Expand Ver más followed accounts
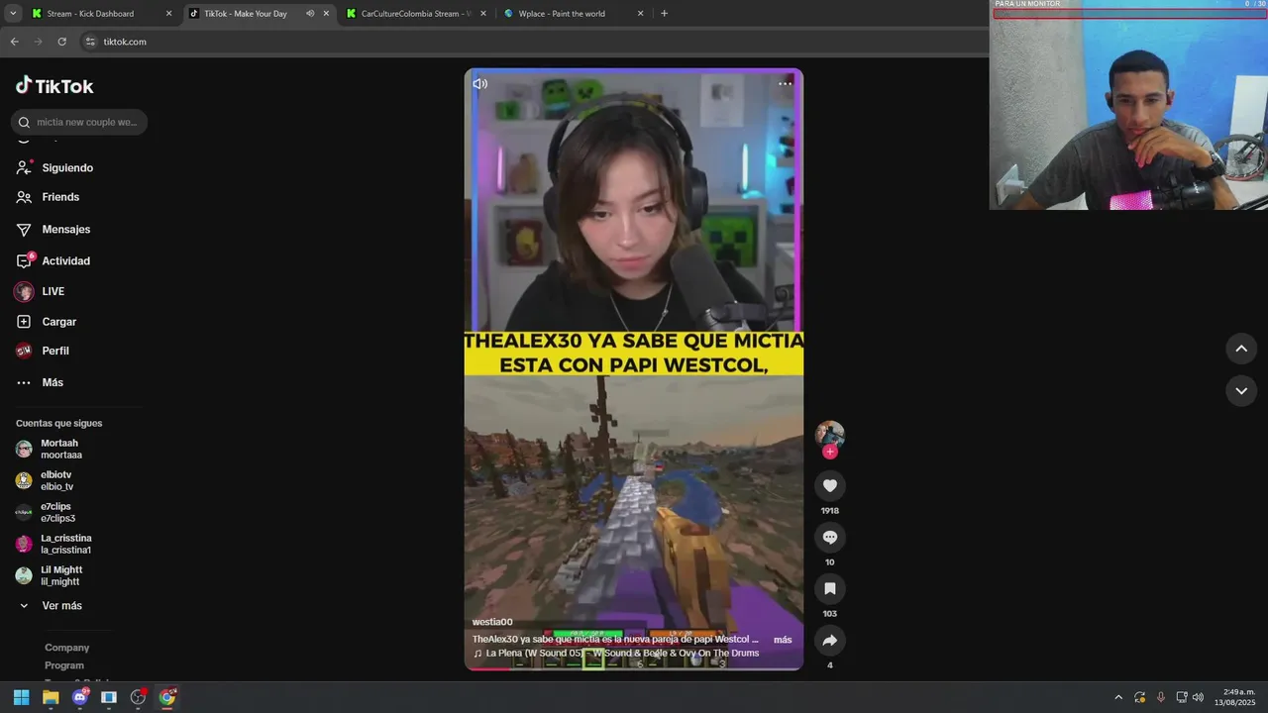The width and height of the screenshot is (1268, 713). tap(50, 605)
